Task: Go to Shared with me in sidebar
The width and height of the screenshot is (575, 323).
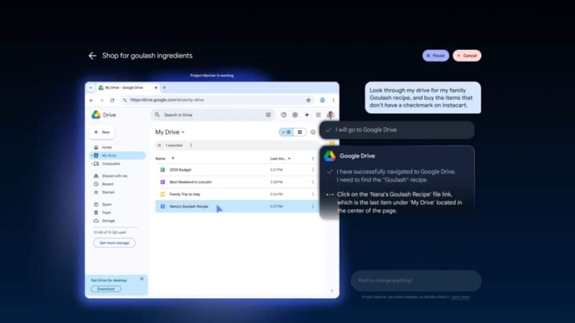Action: pos(114,176)
